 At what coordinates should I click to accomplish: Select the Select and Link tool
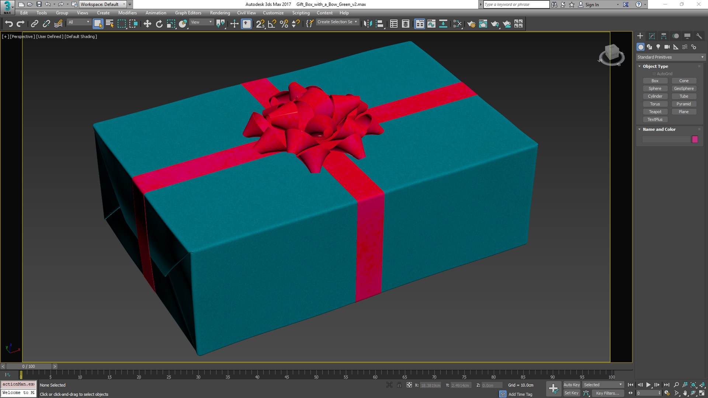point(34,24)
